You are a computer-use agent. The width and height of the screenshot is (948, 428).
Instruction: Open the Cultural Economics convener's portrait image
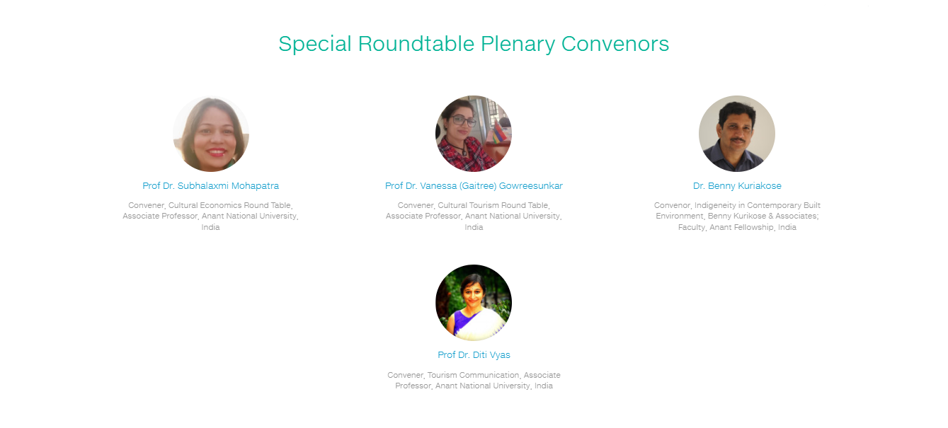tap(211, 134)
